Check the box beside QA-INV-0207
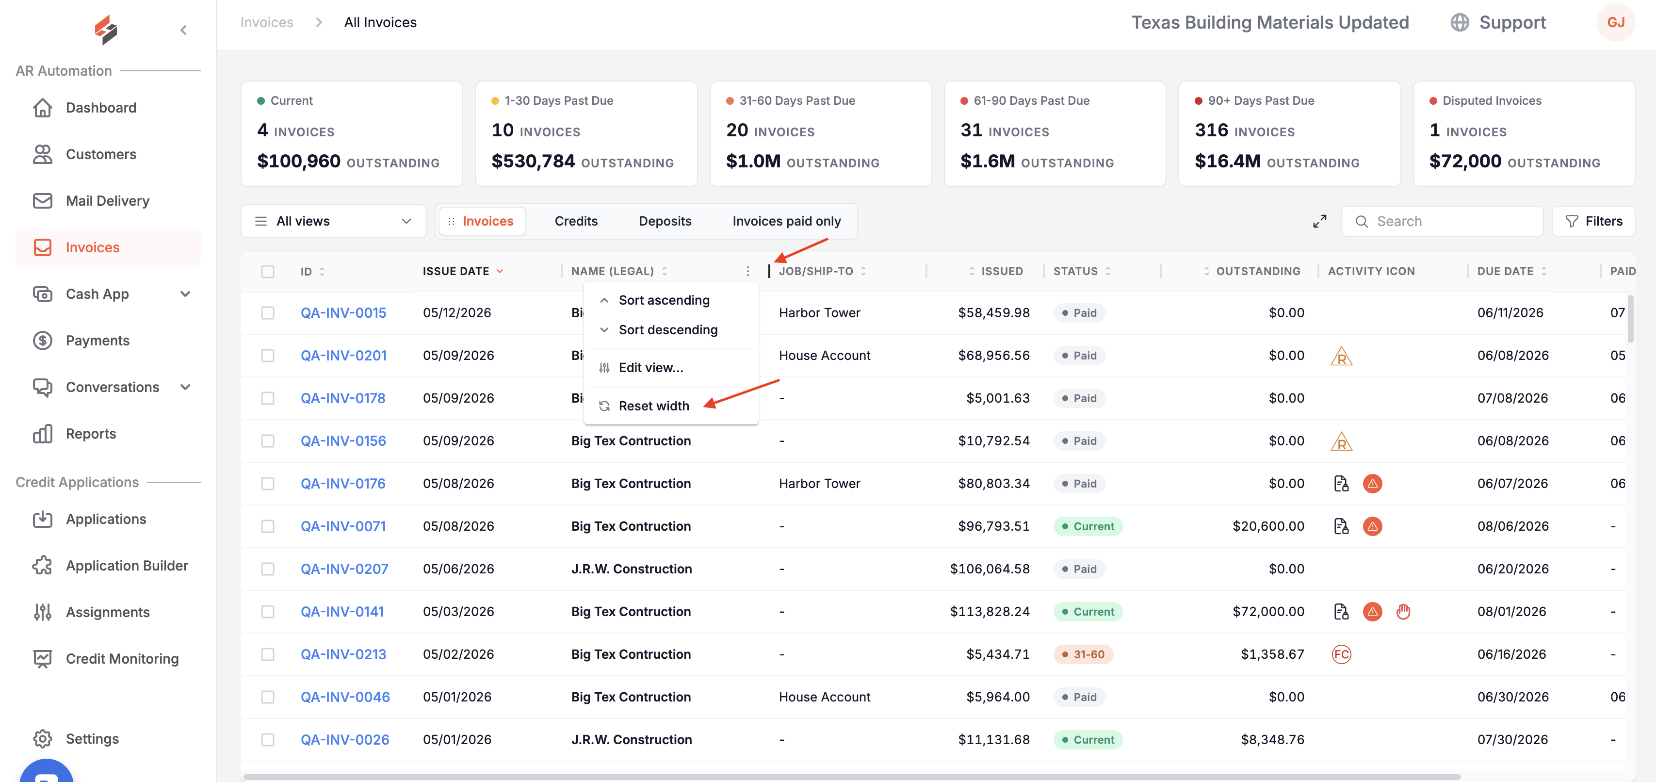The width and height of the screenshot is (1656, 782). point(267,569)
